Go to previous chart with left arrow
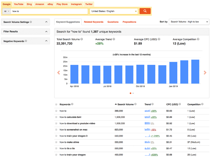The height and width of the screenshot is (158, 211). point(59,73)
